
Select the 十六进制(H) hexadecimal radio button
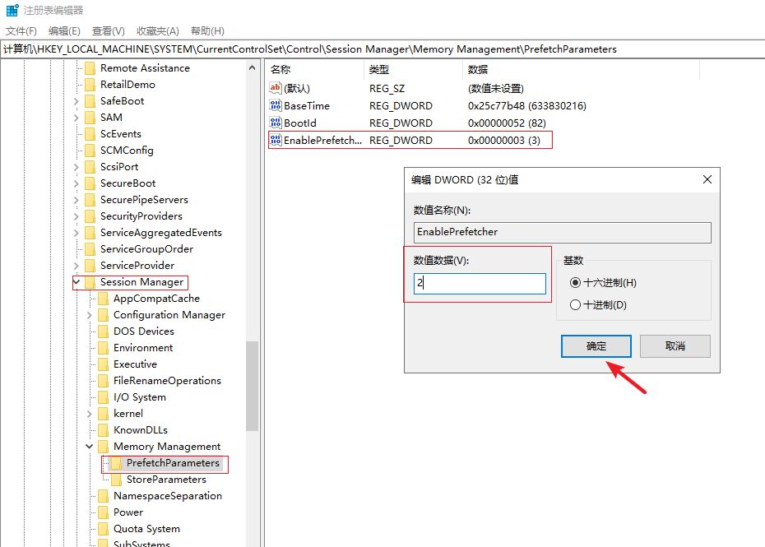pos(575,282)
